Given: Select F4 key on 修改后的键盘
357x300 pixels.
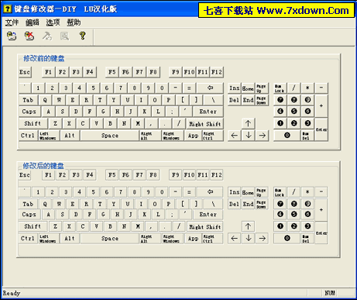Looking at the screenshot, I should [90, 175].
